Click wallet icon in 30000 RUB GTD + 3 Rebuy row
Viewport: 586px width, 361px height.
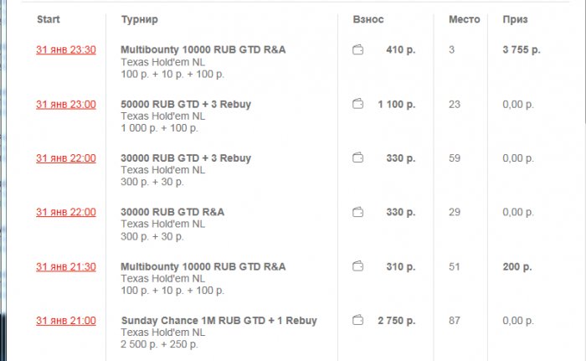(x=358, y=158)
